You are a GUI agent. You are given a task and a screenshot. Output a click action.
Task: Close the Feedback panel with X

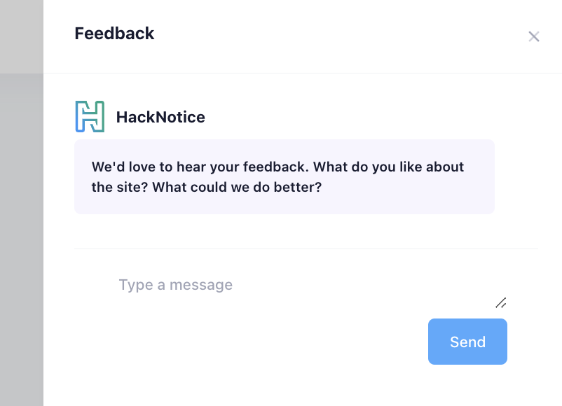(x=534, y=36)
